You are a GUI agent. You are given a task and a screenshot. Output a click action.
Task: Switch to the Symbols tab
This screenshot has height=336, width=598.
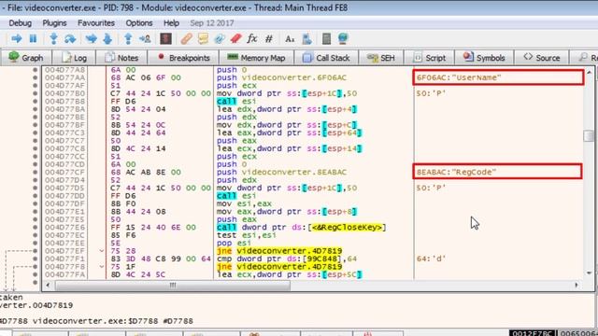(x=484, y=58)
